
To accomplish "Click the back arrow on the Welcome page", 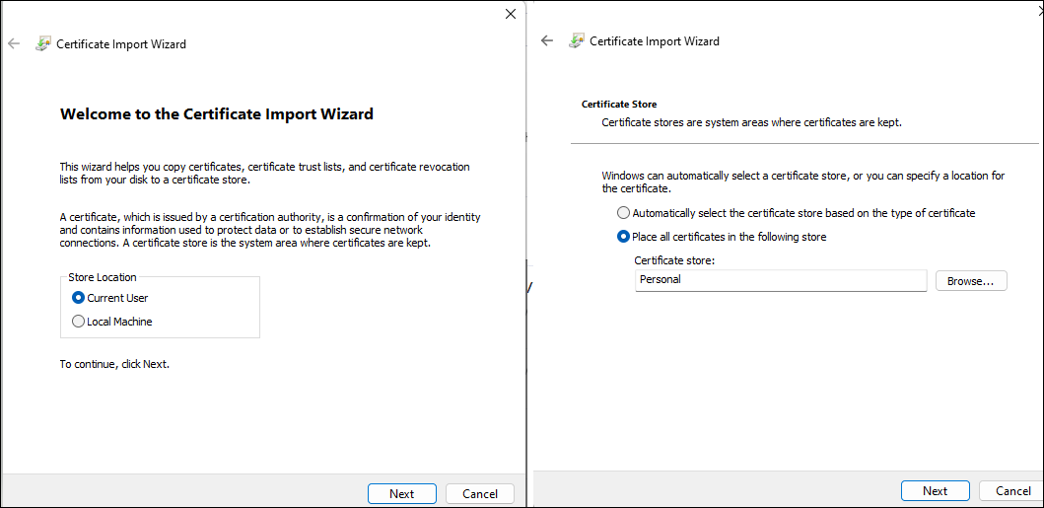I will (x=14, y=43).
